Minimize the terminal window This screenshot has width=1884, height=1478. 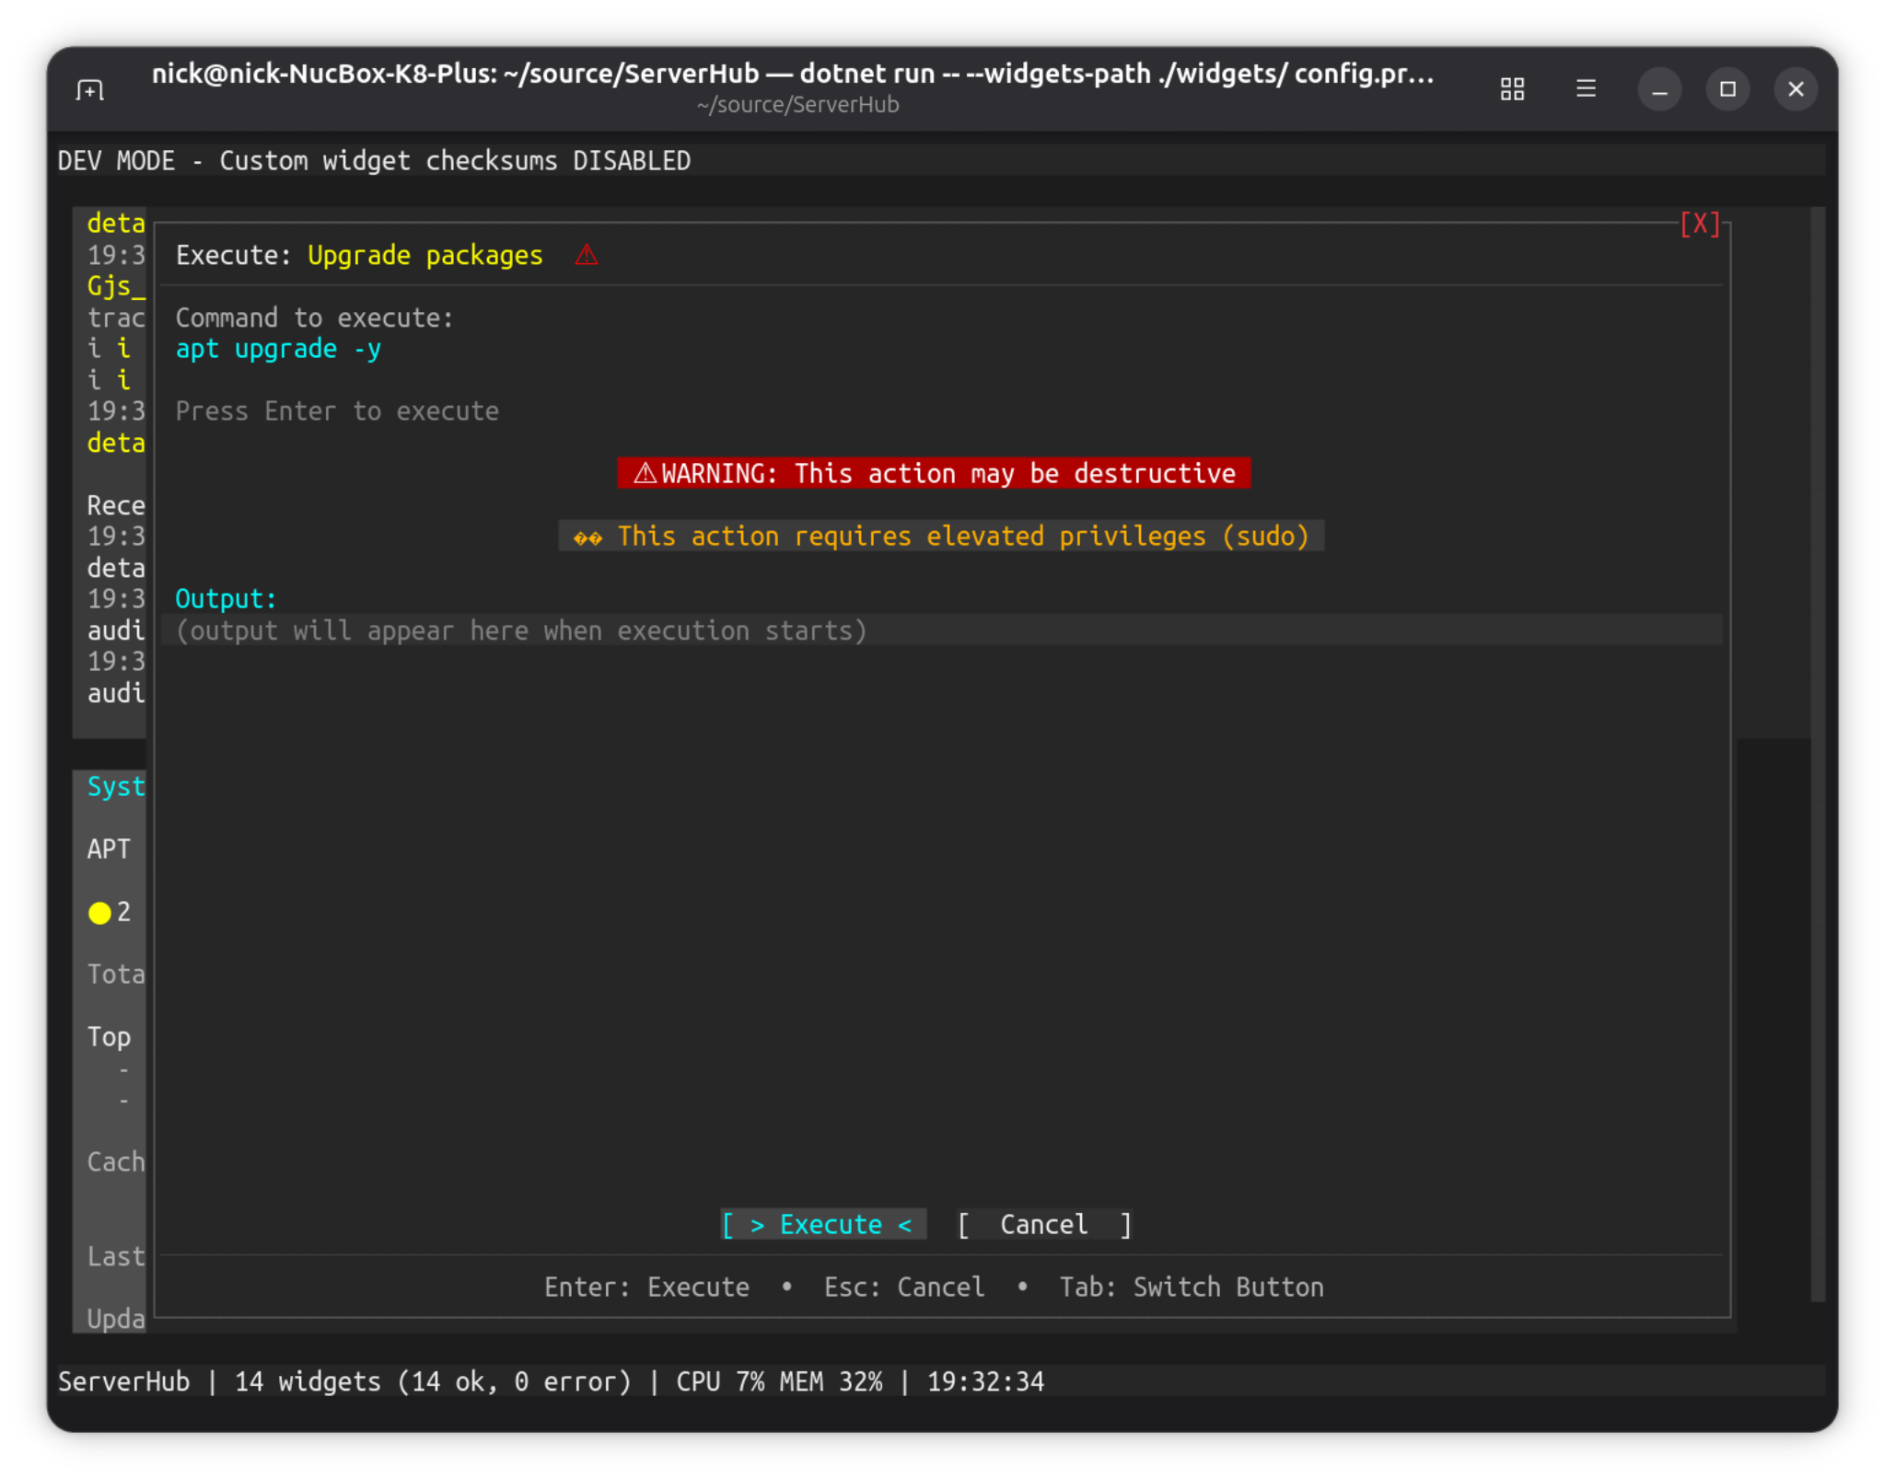pyautogui.click(x=1659, y=89)
